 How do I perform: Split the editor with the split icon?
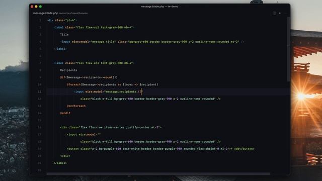[x=274, y=13]
